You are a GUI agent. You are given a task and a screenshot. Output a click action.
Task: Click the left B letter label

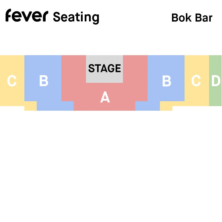(x=44, y=81)
